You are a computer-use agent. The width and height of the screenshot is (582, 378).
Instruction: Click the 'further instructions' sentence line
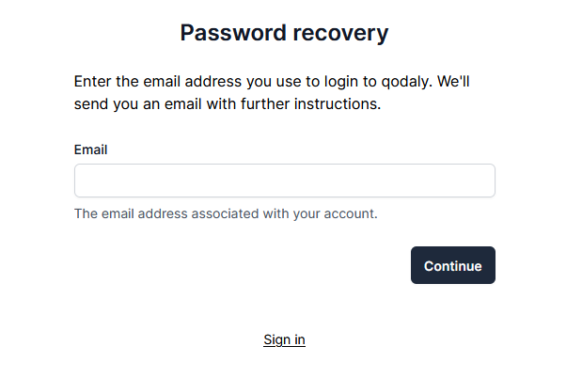click(x=228, y=104)
